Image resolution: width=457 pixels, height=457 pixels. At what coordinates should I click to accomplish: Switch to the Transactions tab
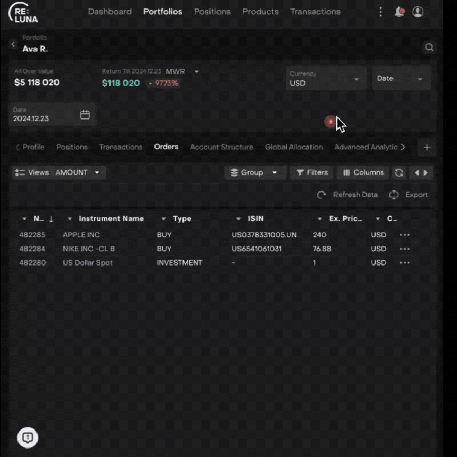(121, 147)
